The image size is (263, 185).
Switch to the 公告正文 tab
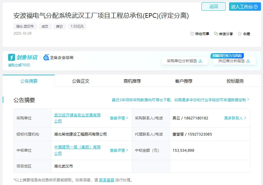click(81, 81)
